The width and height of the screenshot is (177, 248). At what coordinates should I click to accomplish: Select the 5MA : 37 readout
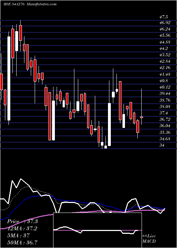(18, 236)
